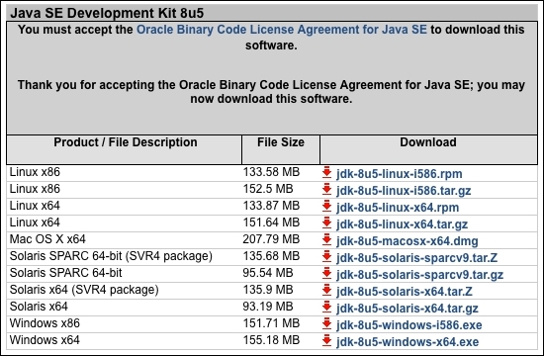Click download icon for linux-x64.tar.gz
Viewport: 544px width, 356px height.
(x=326, y=223)
